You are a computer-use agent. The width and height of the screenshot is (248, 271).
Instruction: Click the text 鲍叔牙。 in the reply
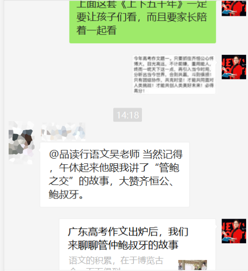[66, 195]
